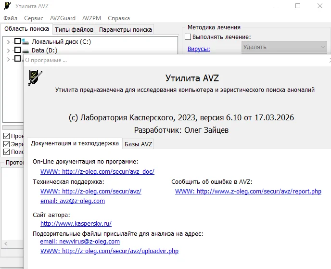Enable the Выполнять лечение checkbox

click(188, 37)
